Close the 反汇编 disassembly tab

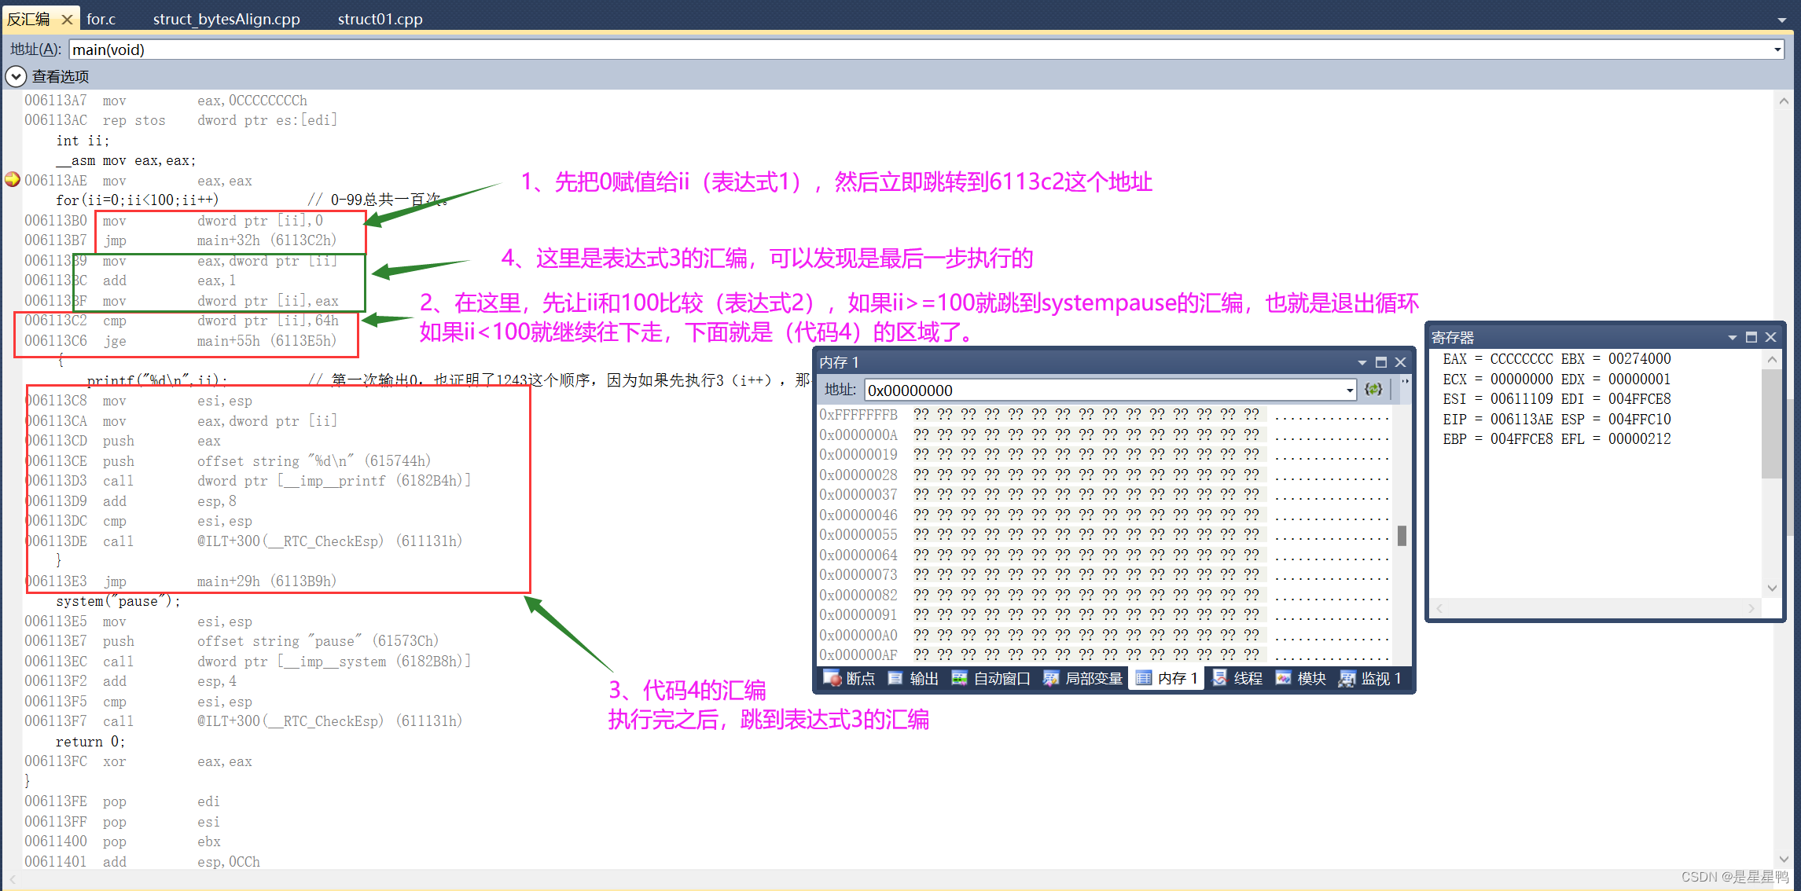point(67,19)
